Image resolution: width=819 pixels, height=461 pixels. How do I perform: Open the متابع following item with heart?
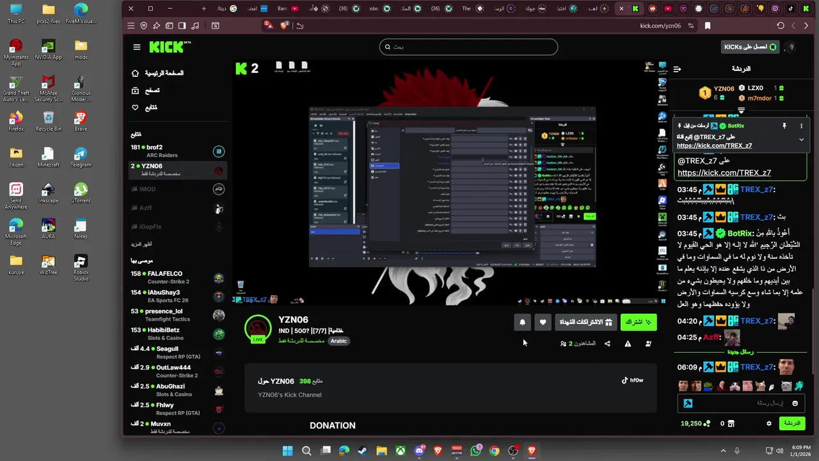[144, 108]
